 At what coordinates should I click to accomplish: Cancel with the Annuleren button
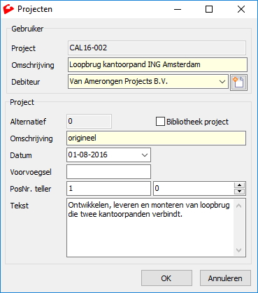tap(225, 278)
